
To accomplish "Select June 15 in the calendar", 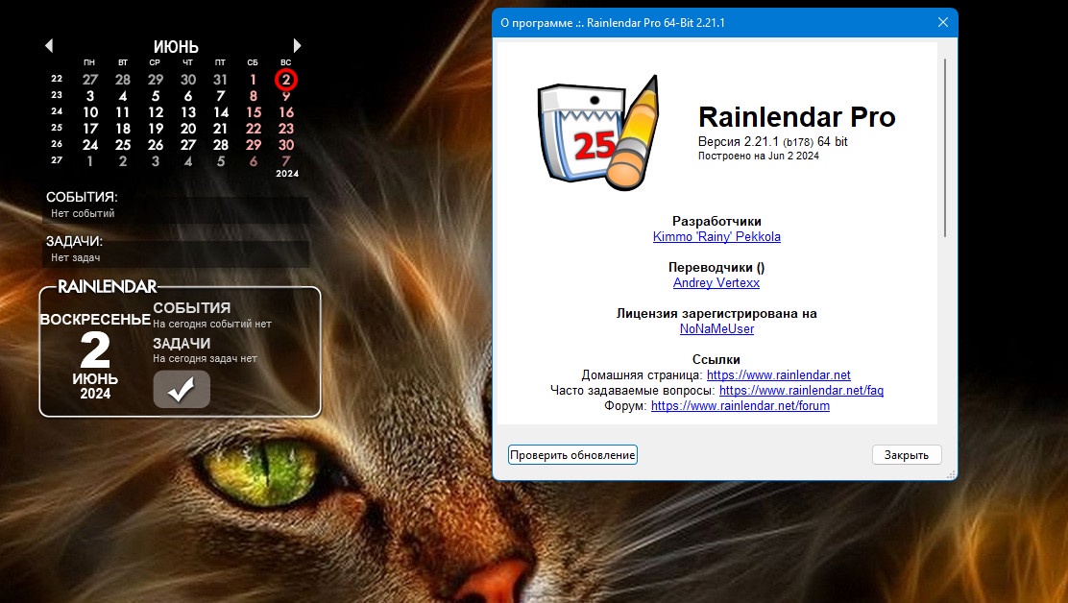I will [254, 112].
